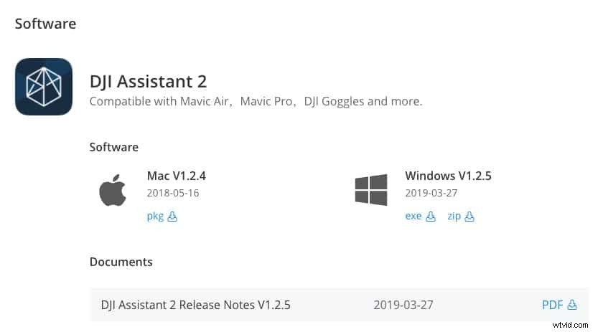
Task: Click the Mavic Air compatibility description text
Action: click(256, 101)
